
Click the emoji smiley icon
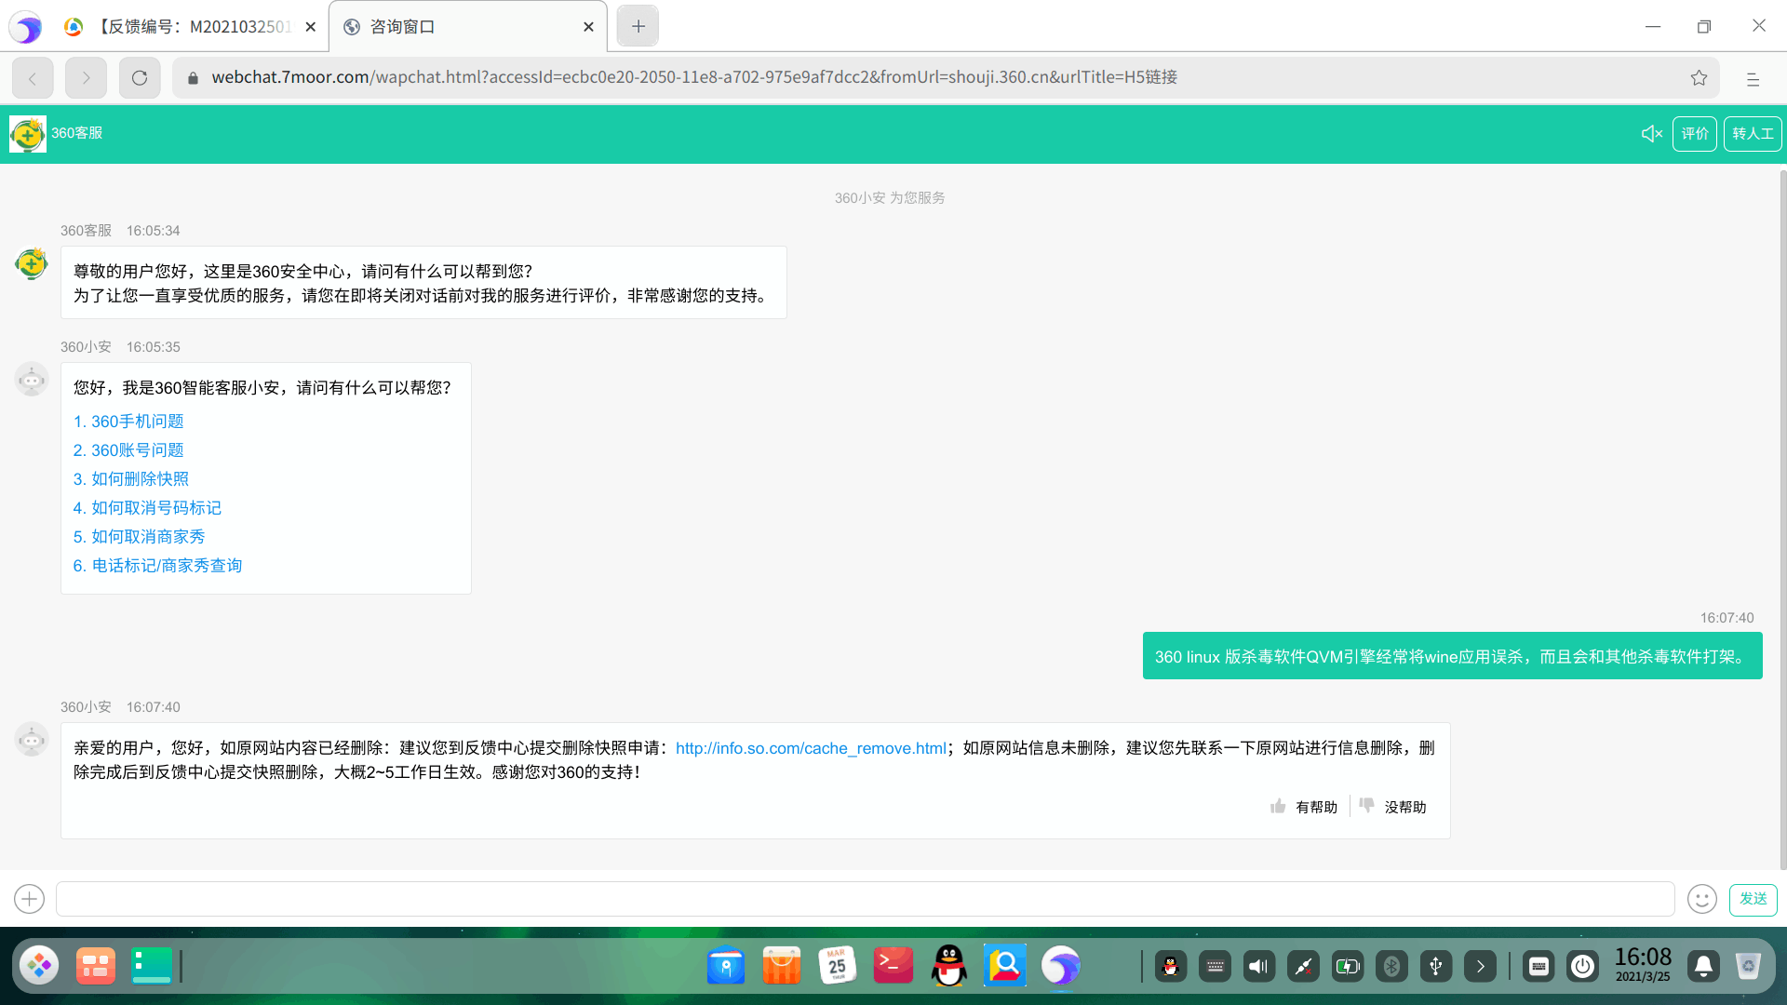tap(1701, 899)
